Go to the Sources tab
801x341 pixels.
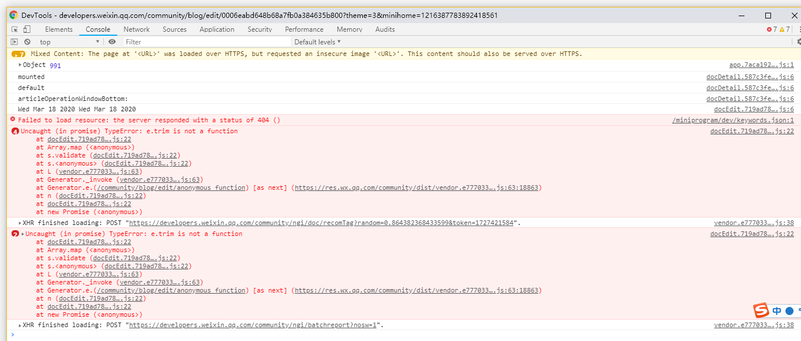[175, 29]
